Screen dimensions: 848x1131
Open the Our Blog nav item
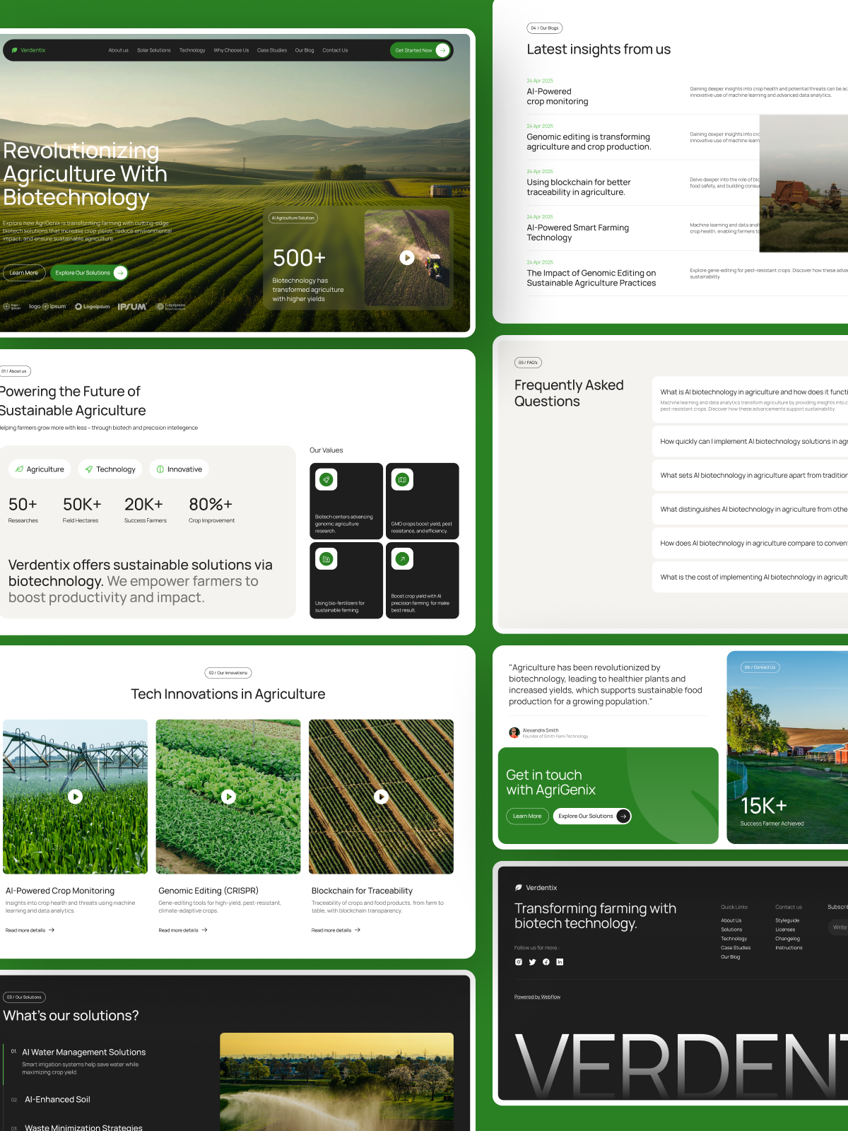(305, 50)
